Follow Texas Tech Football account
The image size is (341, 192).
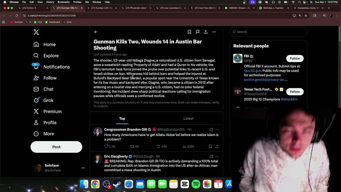[295, 92]
